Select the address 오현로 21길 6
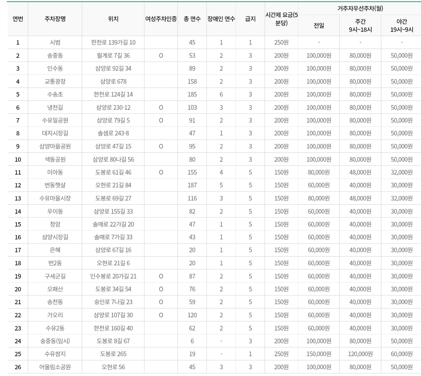421x376 pixels. (113, 263)
